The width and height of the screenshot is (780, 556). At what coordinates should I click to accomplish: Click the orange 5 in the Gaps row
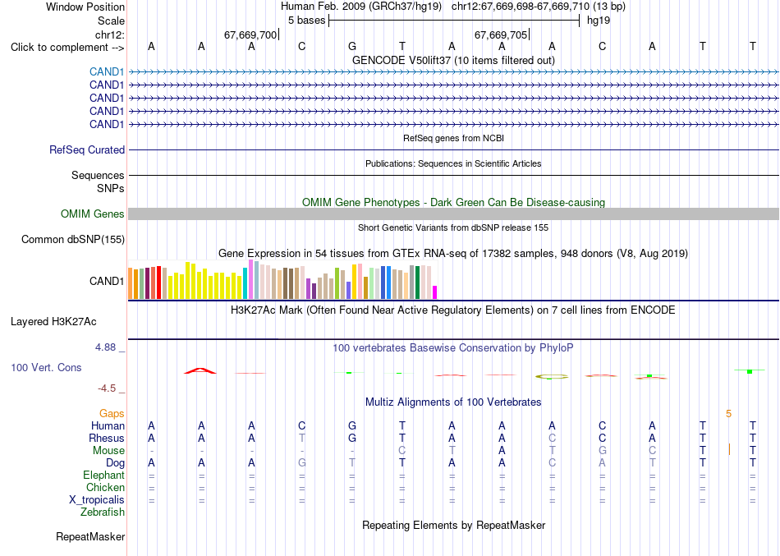pos(729,414)
